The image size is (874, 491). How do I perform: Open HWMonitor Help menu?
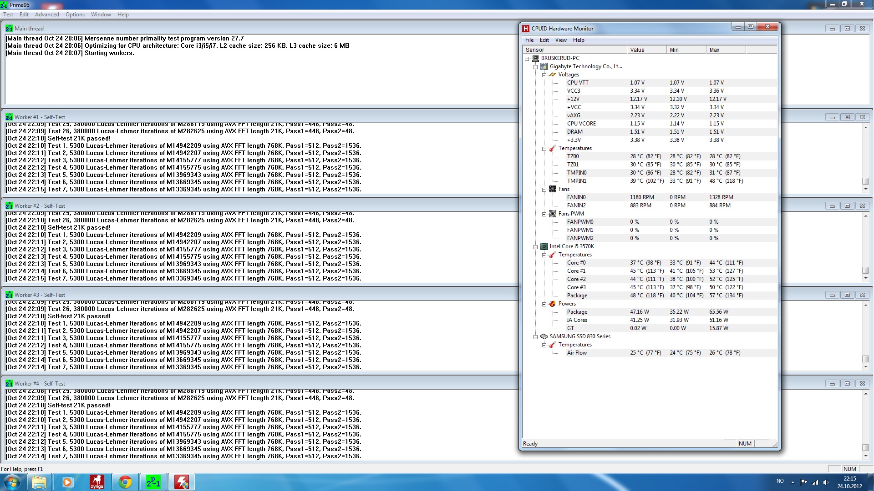point(579,40)
